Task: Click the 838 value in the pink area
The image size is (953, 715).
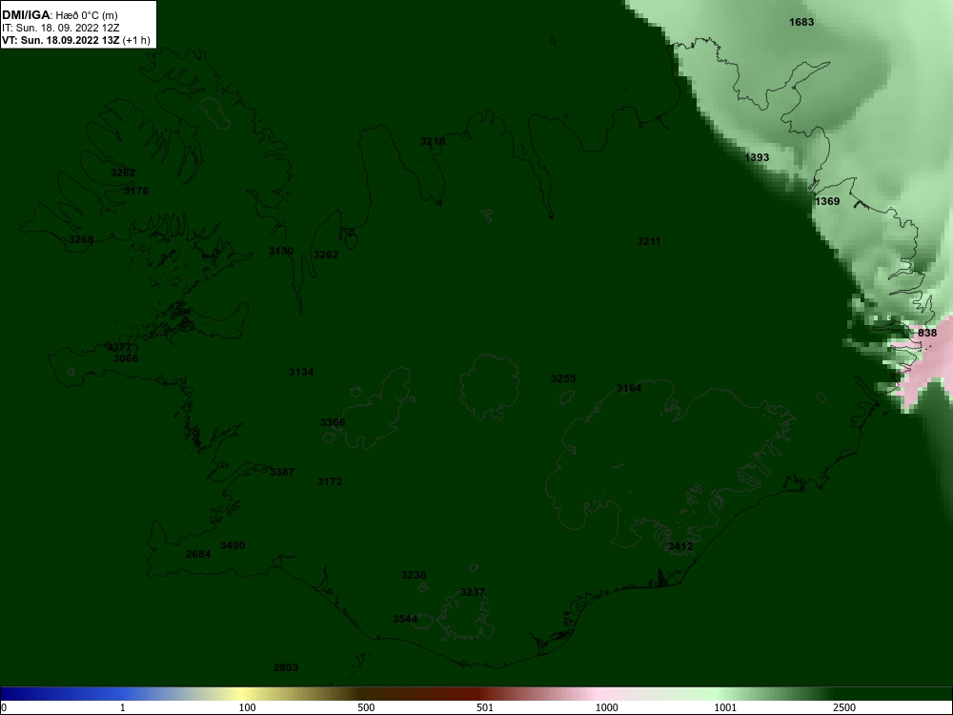Action: 927,333
